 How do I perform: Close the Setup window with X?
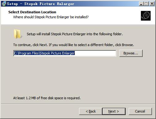[152, 4]
